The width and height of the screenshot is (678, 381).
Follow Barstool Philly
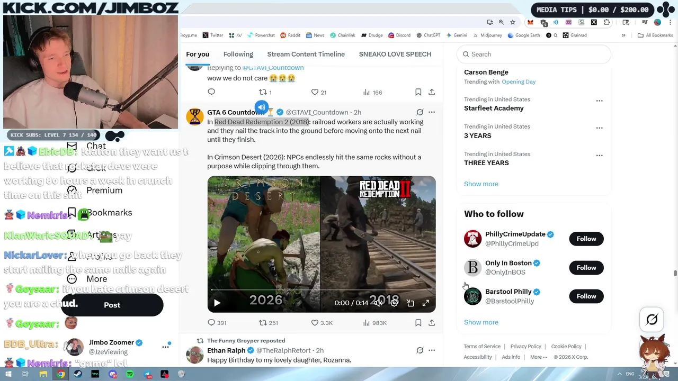pos(586,296)
